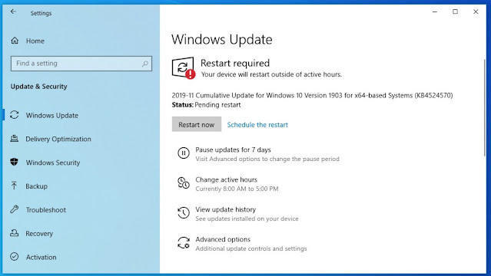This screenshot has height=276, width=491.
Task: Click the pause updates circle icon
Action: 184,153
